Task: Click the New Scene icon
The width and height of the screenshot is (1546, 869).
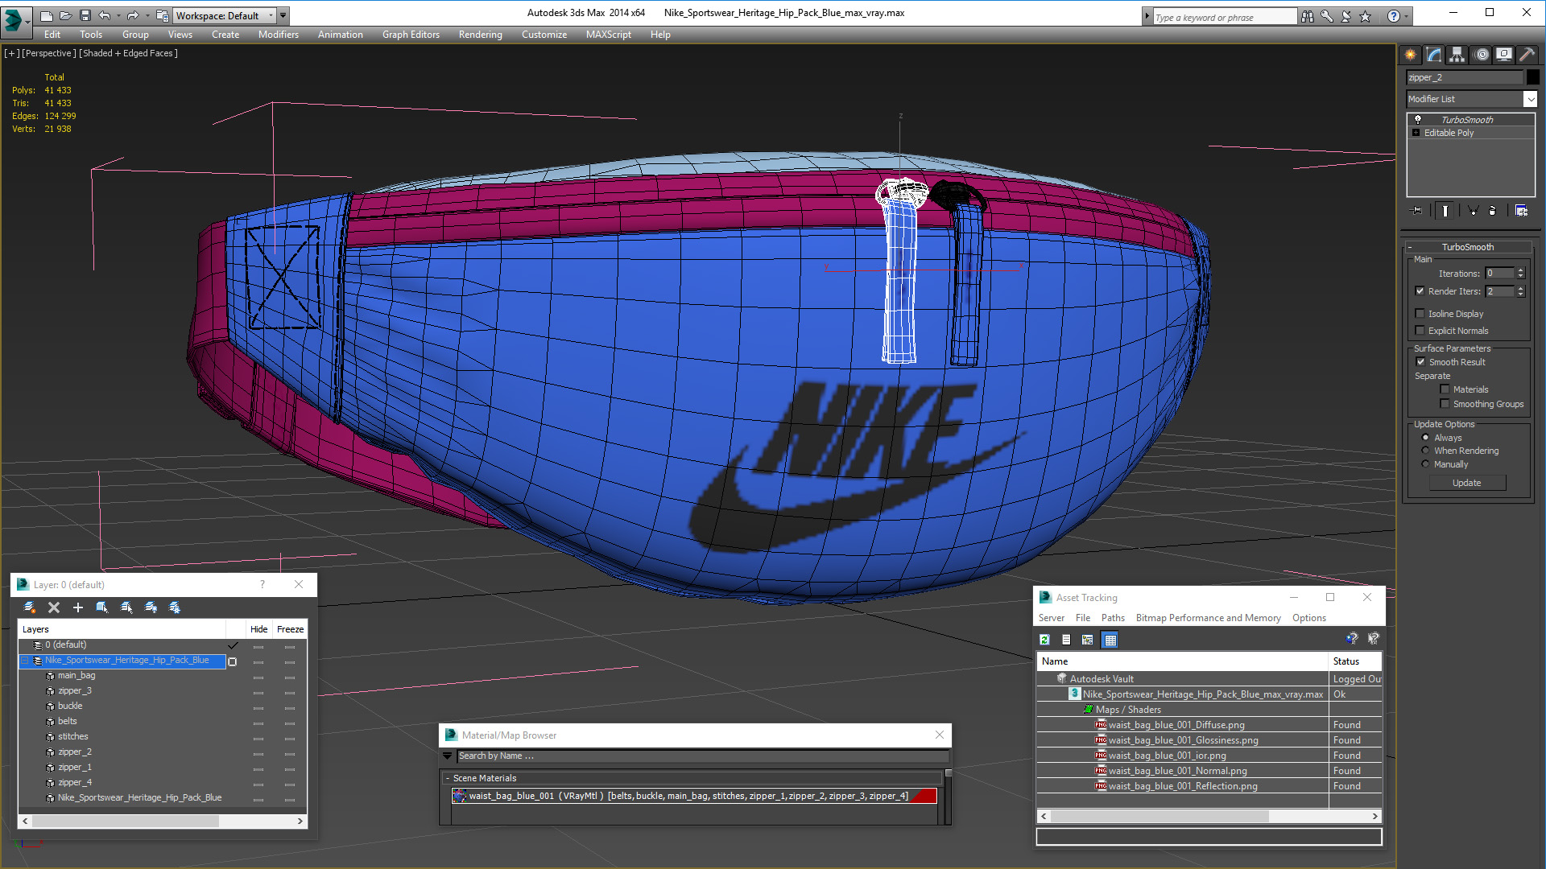Action: (46, 15)
